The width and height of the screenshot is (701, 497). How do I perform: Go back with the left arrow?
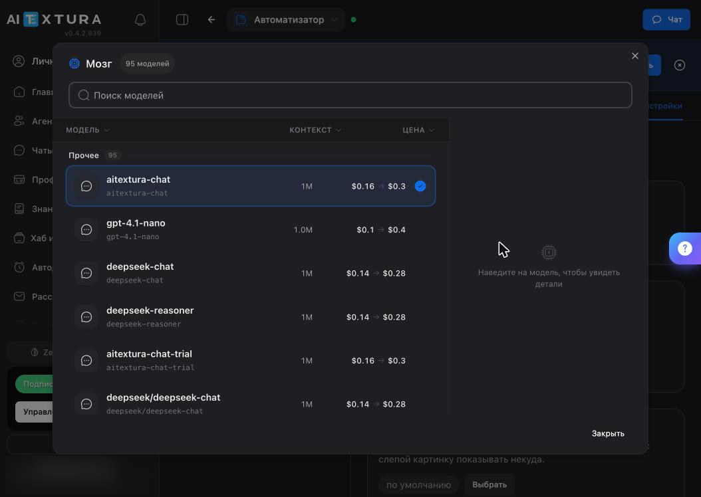click(211, 20)
